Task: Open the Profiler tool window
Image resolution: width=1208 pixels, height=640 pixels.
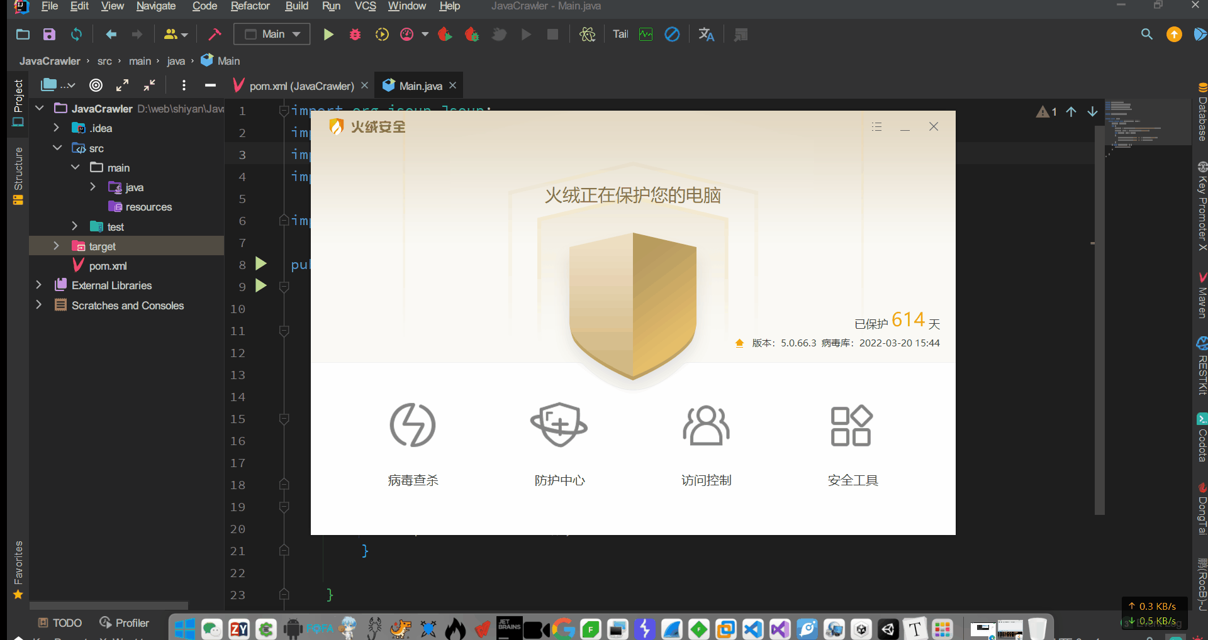Action: click(124, 623)
